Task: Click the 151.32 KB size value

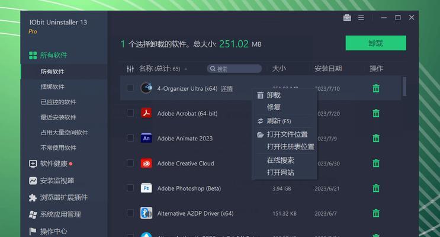Action: click(284, 213)
